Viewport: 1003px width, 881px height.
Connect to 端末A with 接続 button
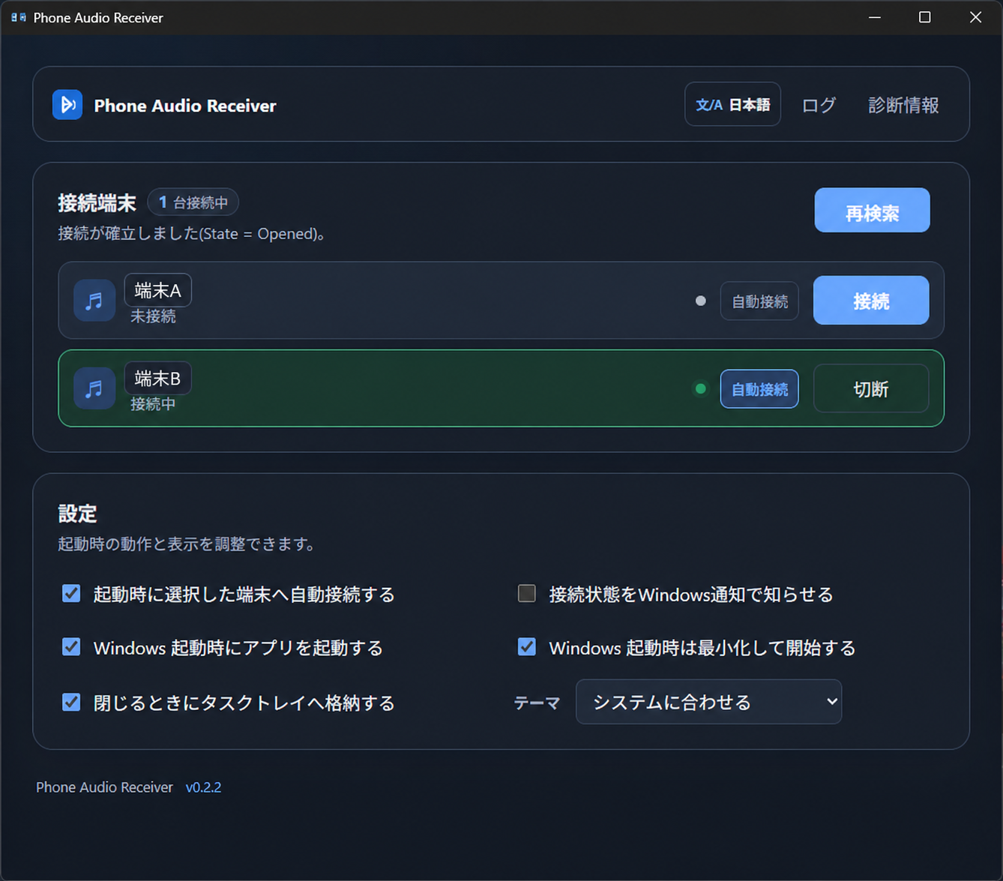coord(871,301)
